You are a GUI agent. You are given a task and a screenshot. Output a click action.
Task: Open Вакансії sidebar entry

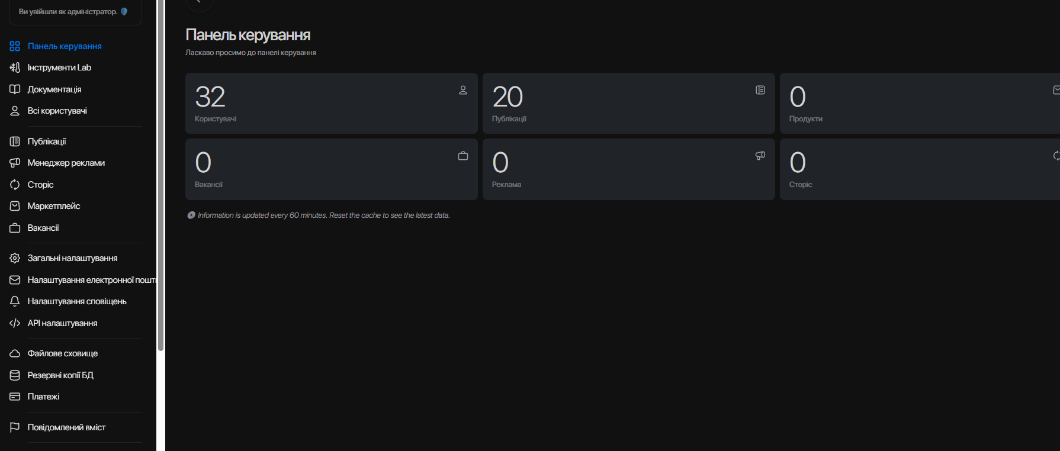43,228
